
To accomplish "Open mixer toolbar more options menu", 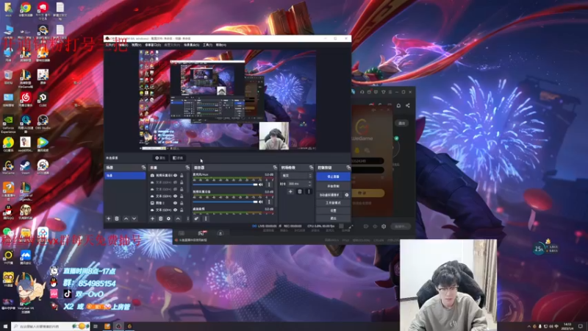I will 206,218.
